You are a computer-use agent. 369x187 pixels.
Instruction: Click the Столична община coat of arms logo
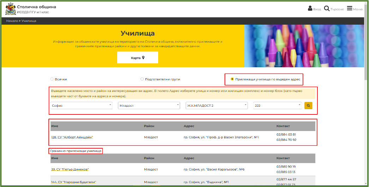point(10,9)
